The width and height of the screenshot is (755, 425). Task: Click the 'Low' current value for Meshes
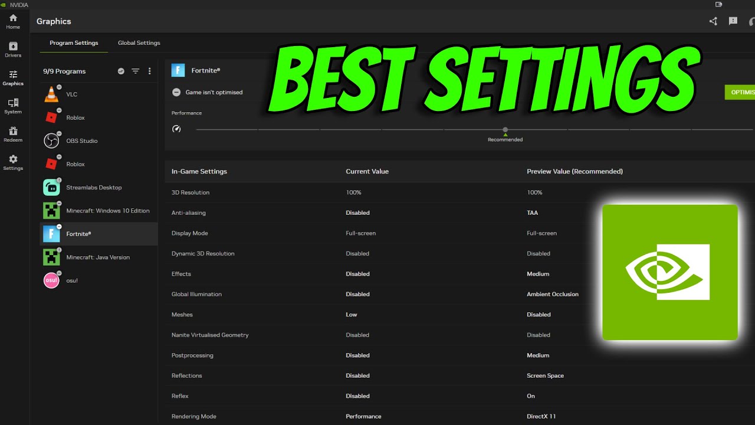(x=352, y=315)
